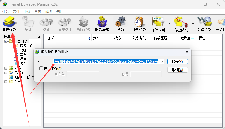Image resolution: width=225 pixels, height=129 pixels.
Task: Click the IDM logo in title bar
Action: 5,4
